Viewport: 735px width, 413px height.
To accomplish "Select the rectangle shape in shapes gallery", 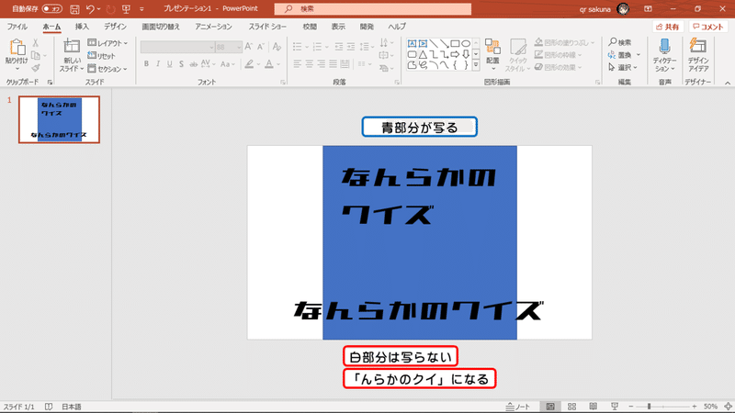I will [455, 43].
